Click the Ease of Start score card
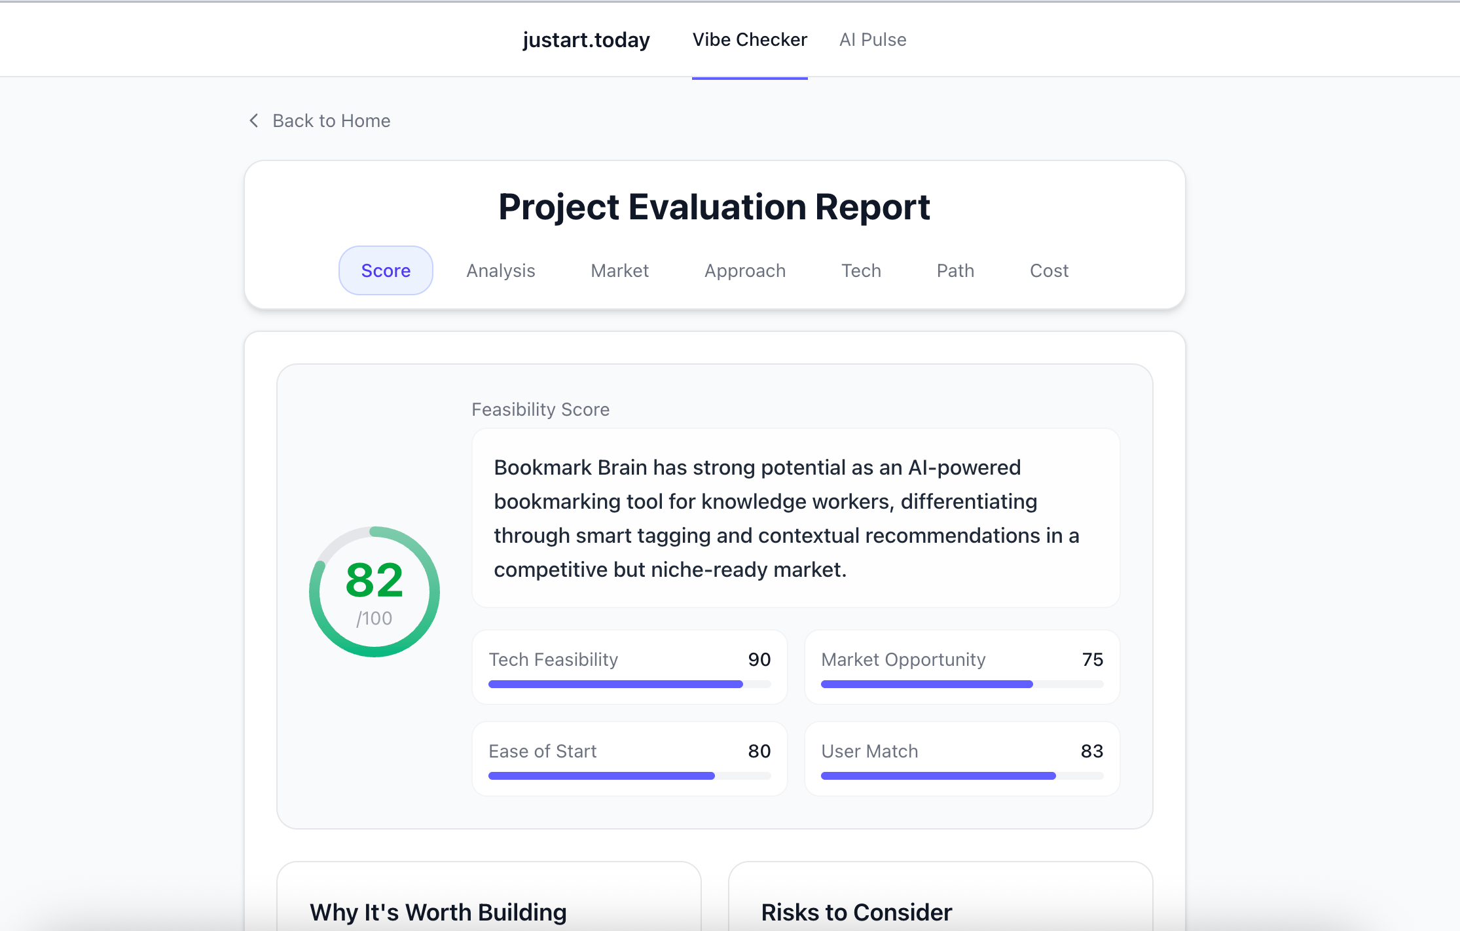Image resolution: width=1460 pixels, height=931 pixels. [629, 758]
